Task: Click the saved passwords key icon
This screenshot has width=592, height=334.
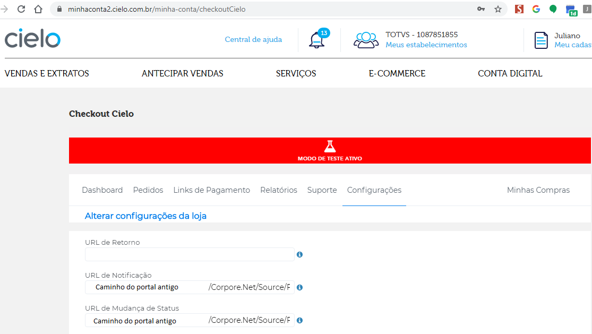Action: 481,9
